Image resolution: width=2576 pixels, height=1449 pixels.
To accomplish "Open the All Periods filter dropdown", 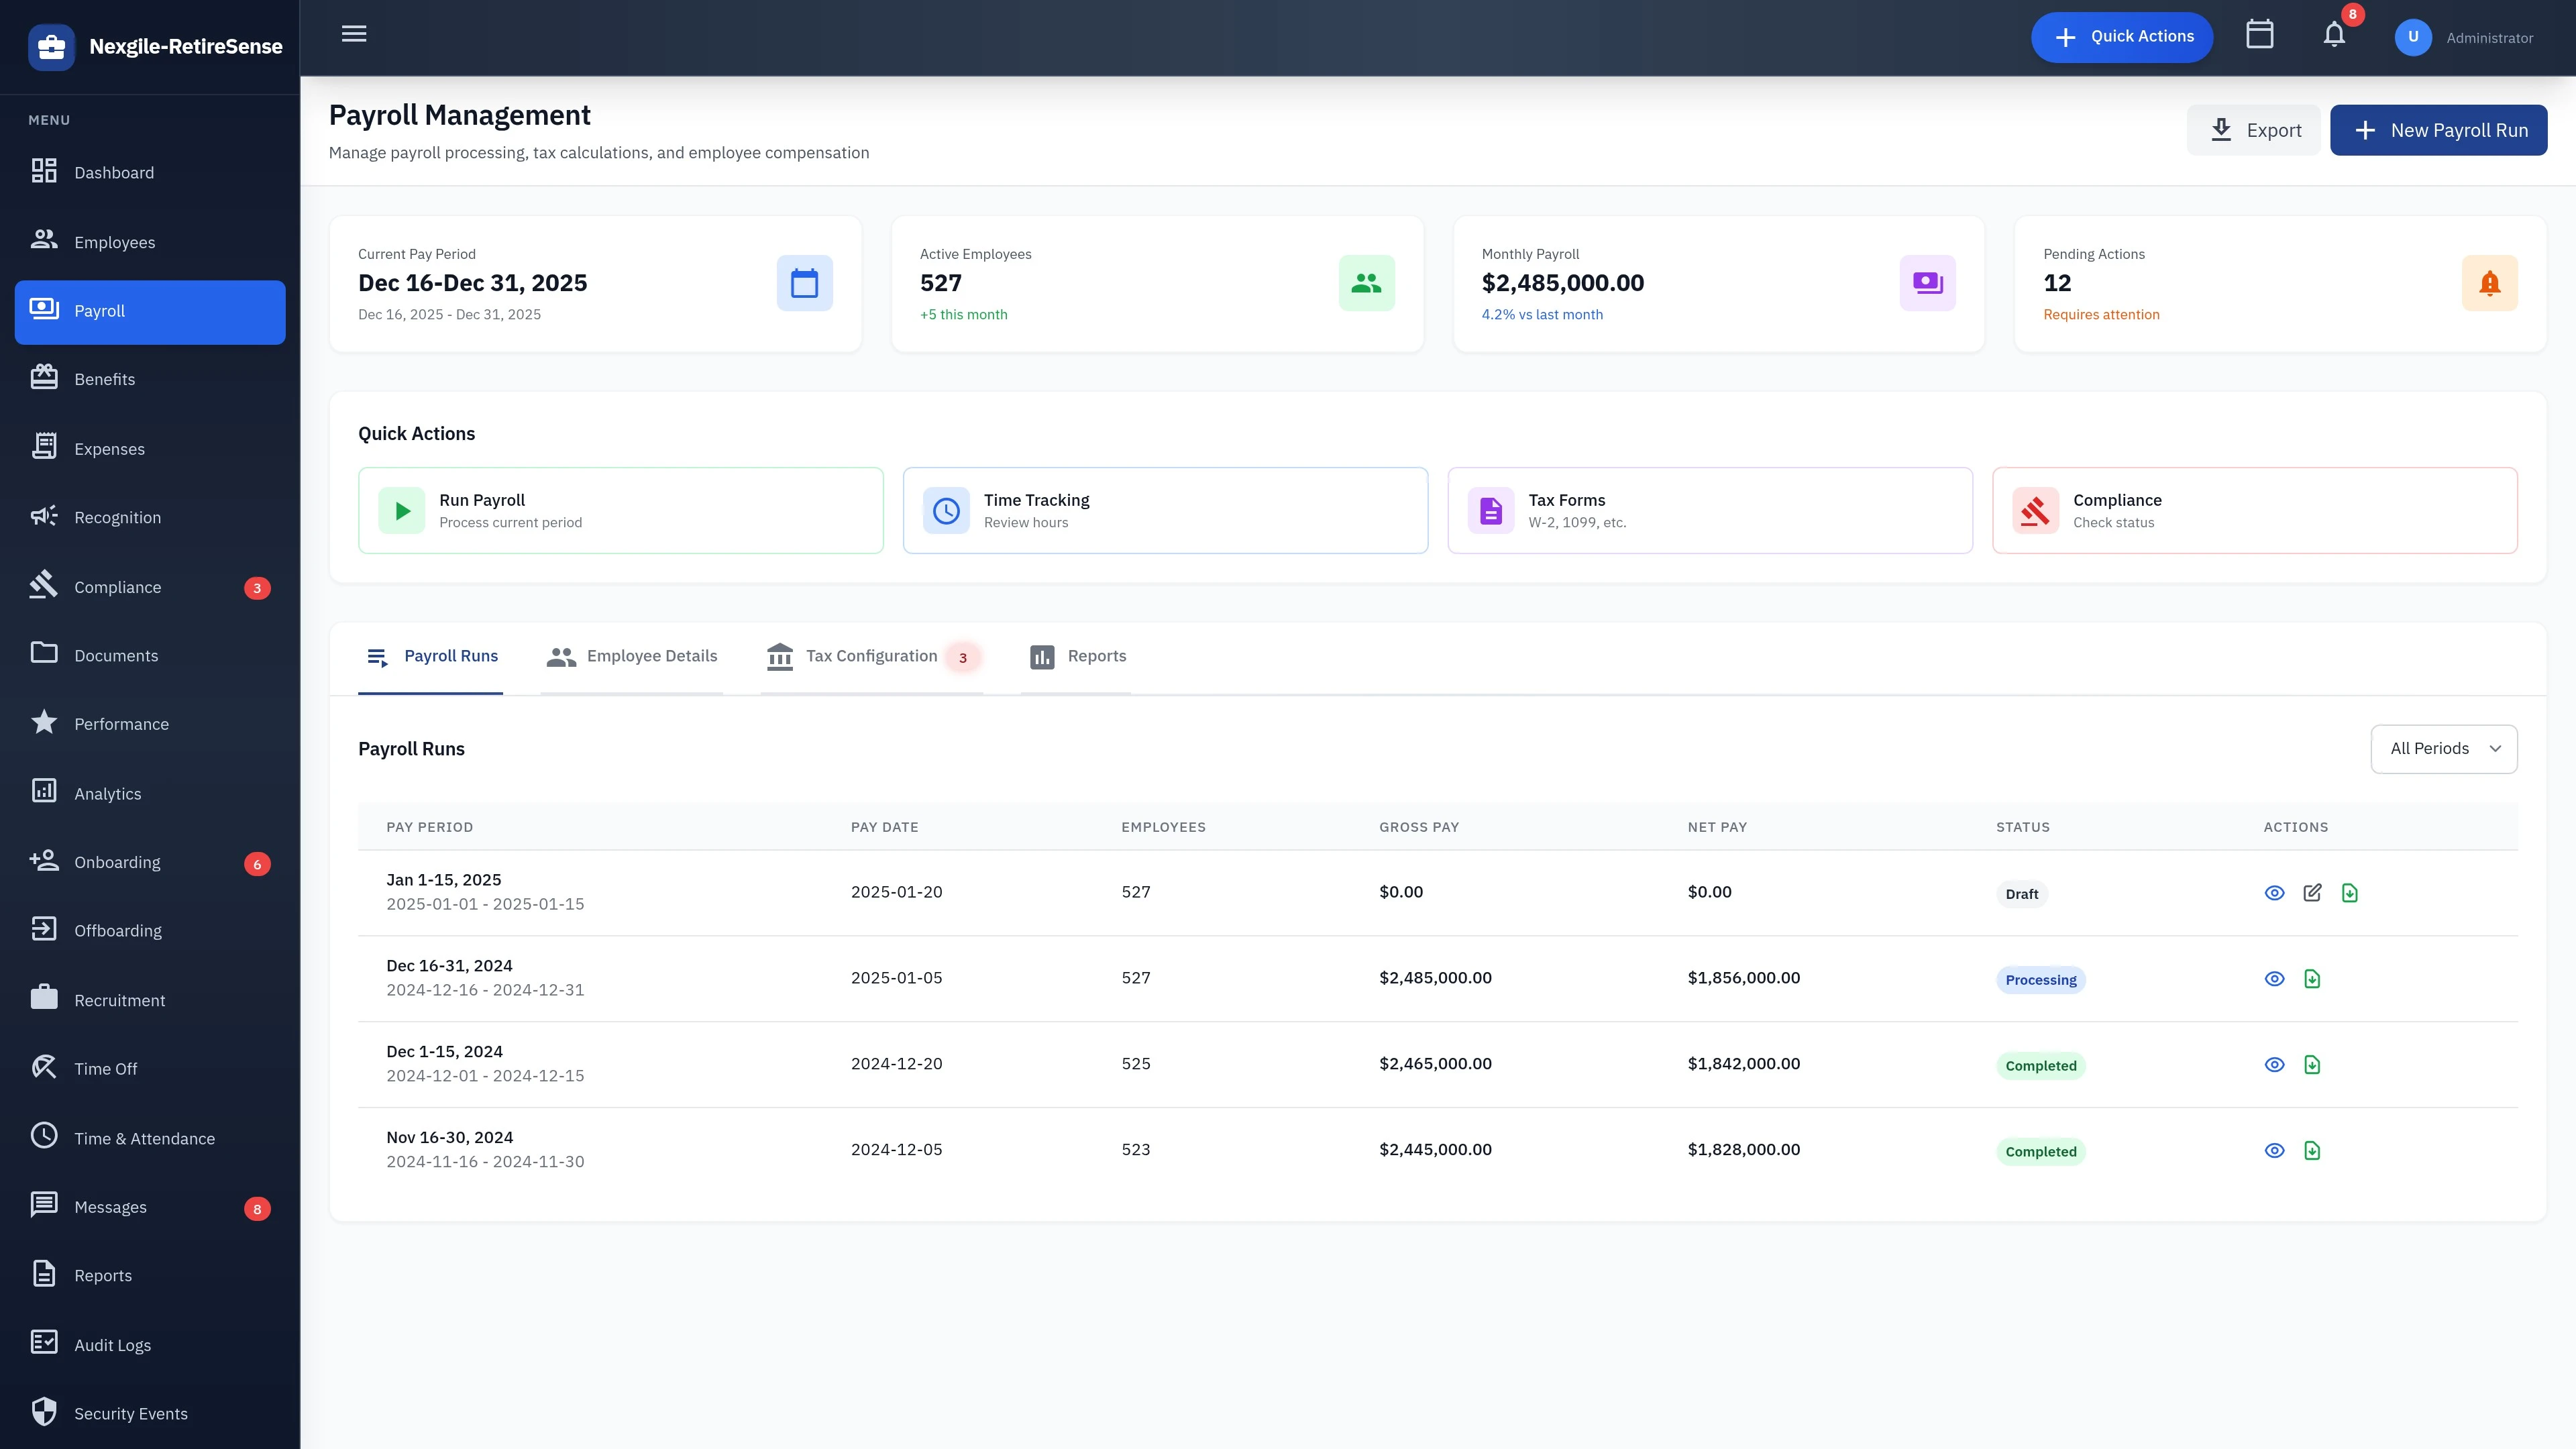I will [2444, 748].
